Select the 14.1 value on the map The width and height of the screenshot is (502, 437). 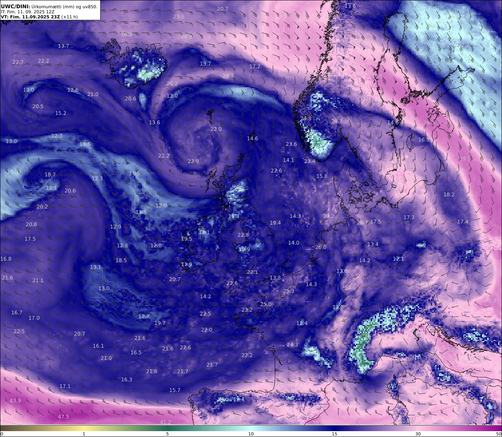click(289, 160)
